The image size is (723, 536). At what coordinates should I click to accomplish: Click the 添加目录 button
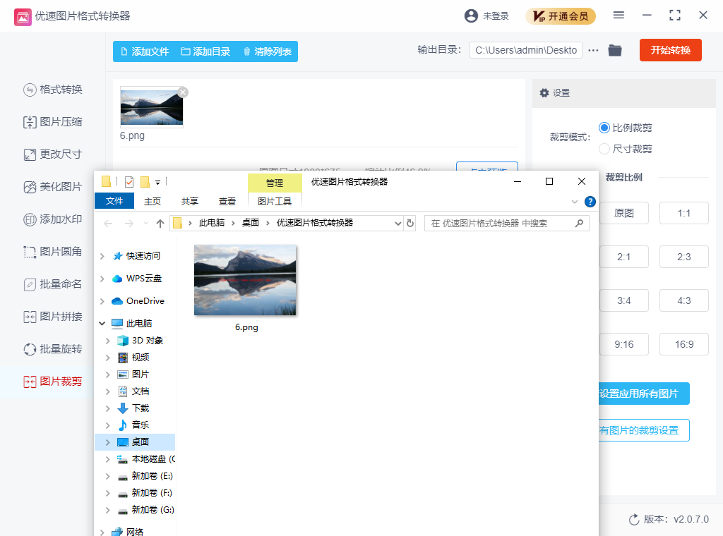point(205,51)
